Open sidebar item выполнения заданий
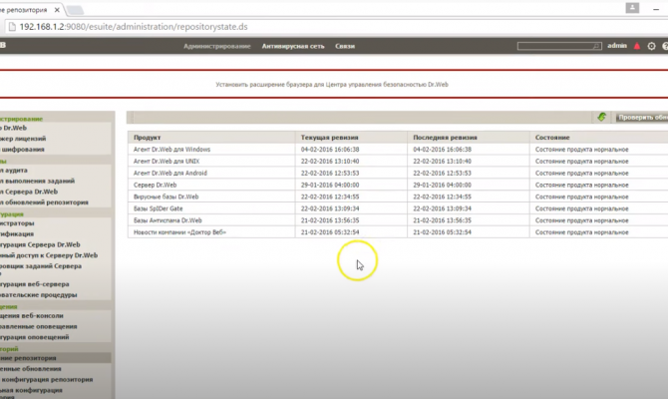This screenshot has width=668, height=399. pyautogui.click(x=38, y=181)
